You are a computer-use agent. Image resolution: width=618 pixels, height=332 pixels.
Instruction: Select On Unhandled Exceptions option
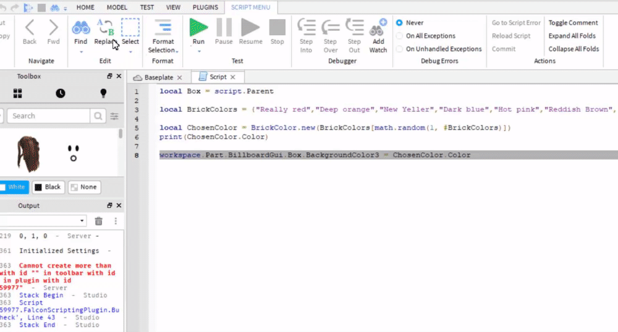[x=399, y=49]
